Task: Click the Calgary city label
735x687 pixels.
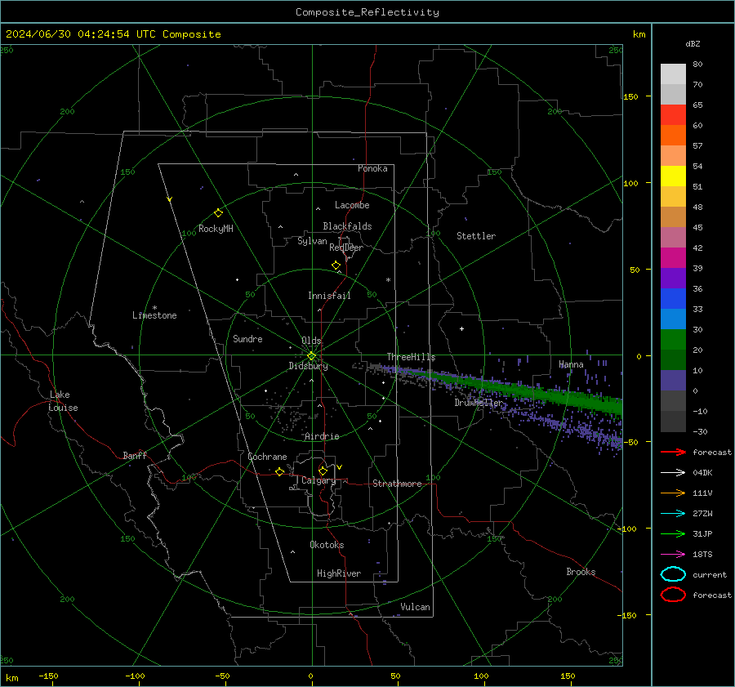Action: pyautogui.click(x=318, y=480)
